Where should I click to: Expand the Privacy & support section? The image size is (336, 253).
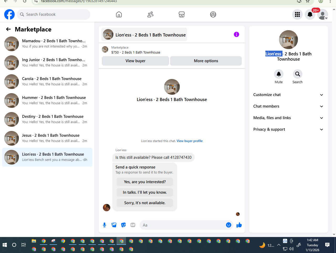coord(288,129)
